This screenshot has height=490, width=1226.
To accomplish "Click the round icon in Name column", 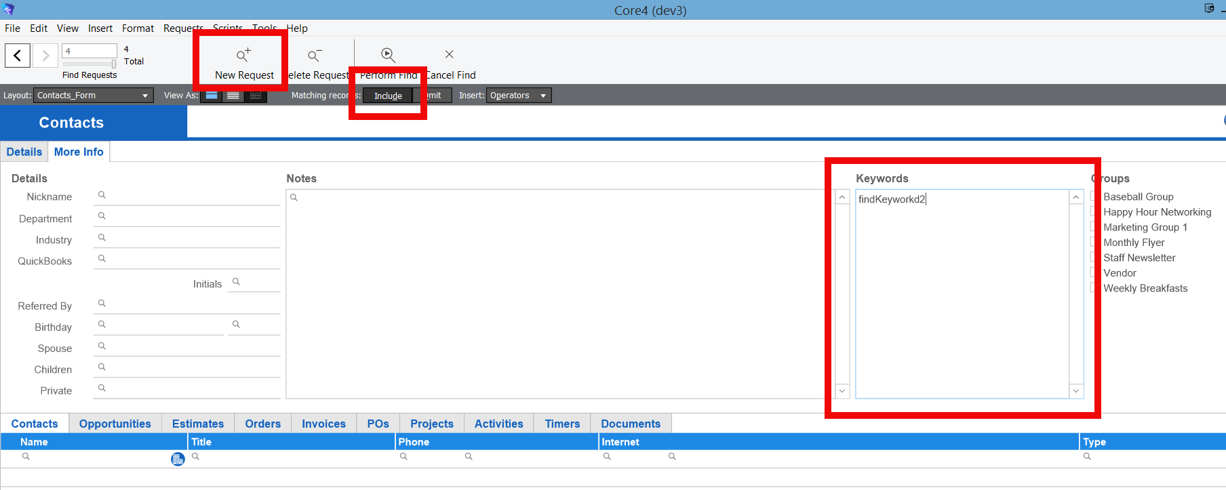I will (178, 460).
